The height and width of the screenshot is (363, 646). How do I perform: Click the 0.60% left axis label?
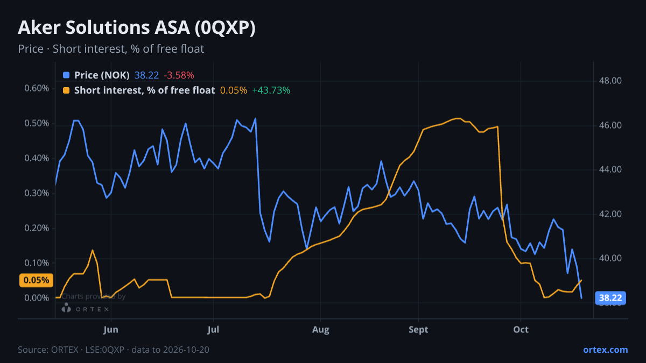(37, 88)
